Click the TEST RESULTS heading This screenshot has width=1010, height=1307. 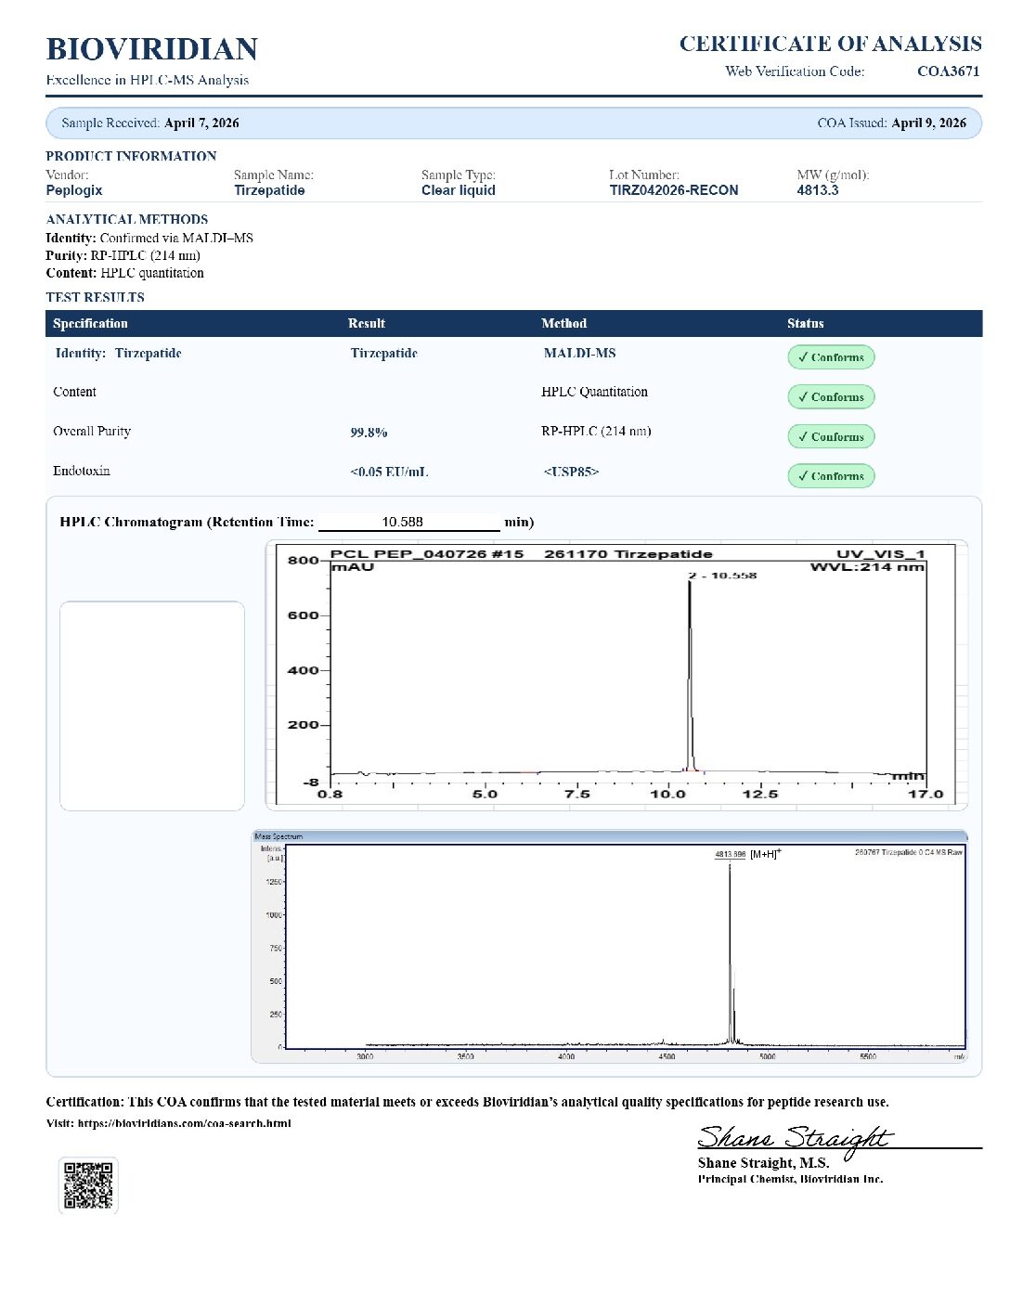coord(96,298)
